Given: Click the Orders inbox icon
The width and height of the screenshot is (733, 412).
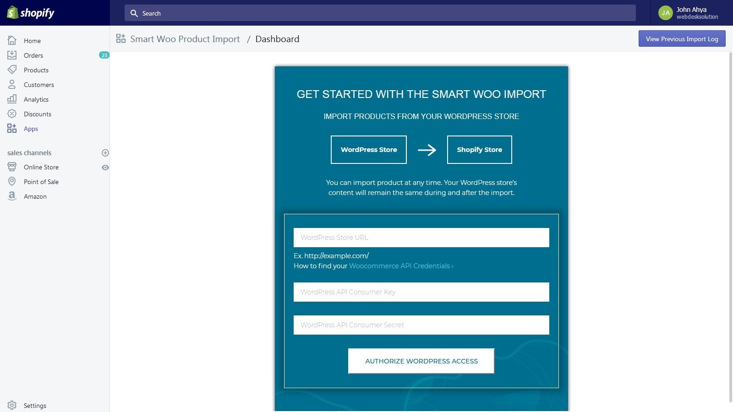Looking at the screenshot, I should 12,55.
